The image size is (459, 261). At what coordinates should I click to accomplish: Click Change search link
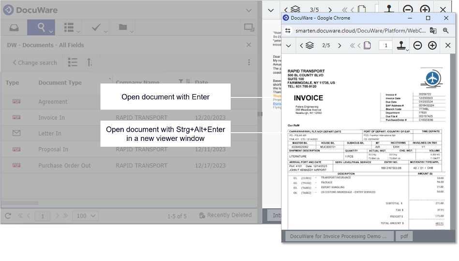tap(35, 63)
